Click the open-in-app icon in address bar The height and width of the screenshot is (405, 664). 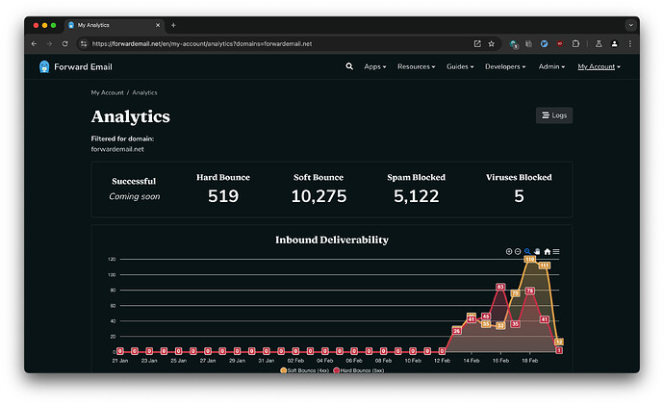pyautogui.click(x=477, y=43)
